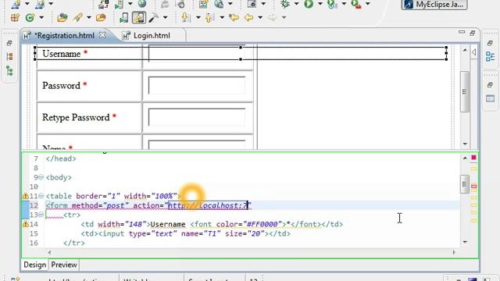Click the search flashlight icon
This screenshot has width=500, height=281.
tap(77, 17)
